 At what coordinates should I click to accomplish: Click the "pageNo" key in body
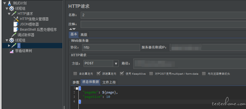[90, 93]
